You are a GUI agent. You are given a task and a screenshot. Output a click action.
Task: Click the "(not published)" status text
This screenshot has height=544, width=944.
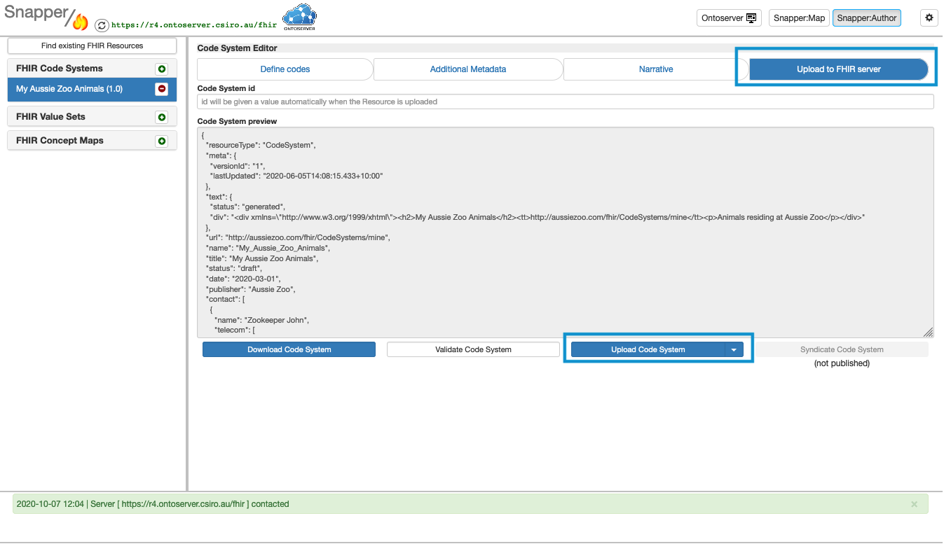842,363
